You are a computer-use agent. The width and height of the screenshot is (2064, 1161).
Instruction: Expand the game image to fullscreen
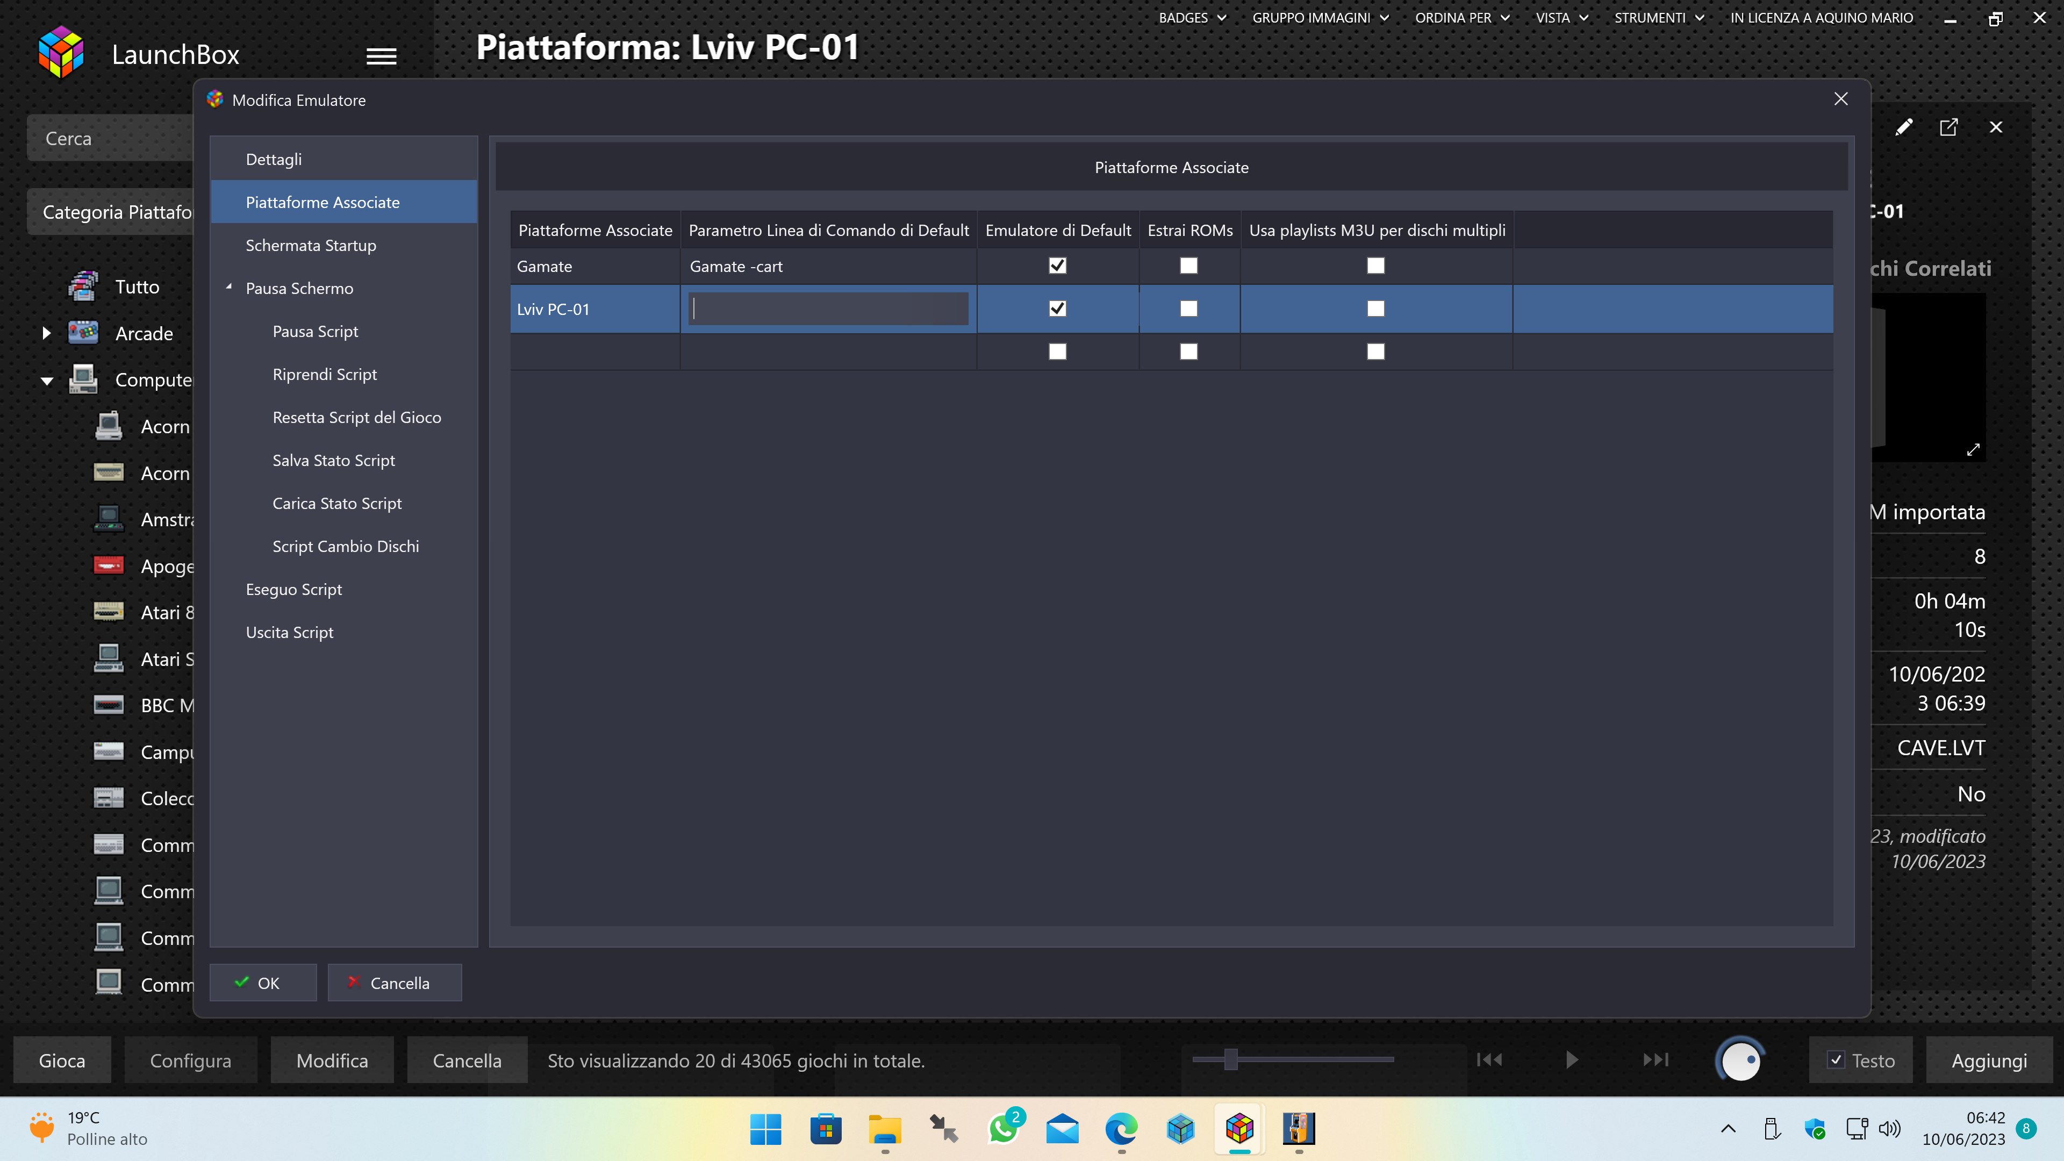[1974, 449]
